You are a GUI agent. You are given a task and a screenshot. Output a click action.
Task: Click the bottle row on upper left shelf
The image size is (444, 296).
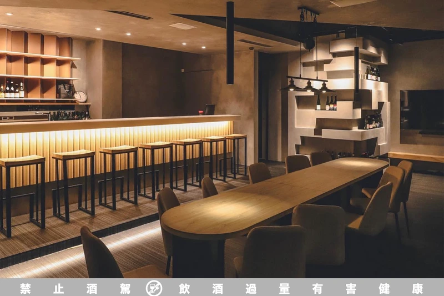click(12, 90)
